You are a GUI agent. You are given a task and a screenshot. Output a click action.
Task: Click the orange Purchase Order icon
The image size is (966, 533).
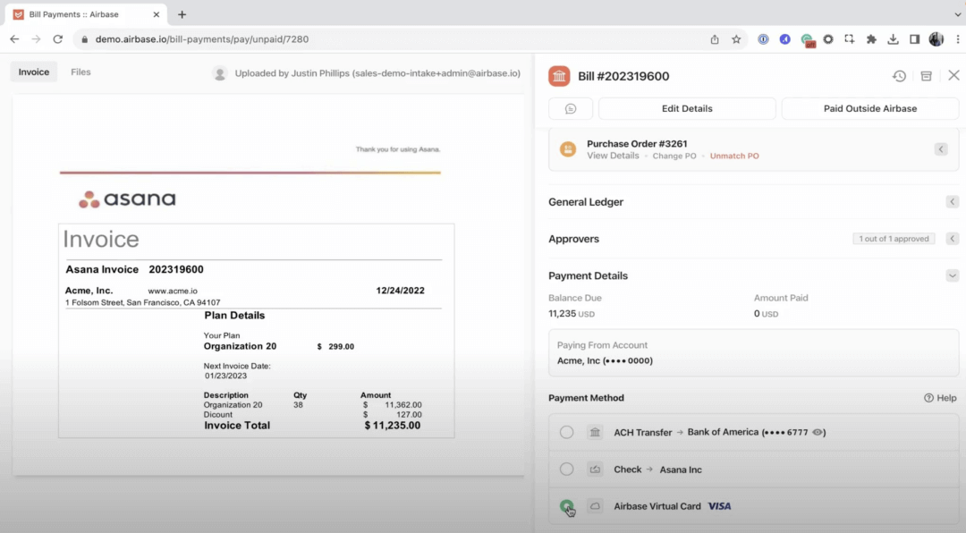(568, 149)
